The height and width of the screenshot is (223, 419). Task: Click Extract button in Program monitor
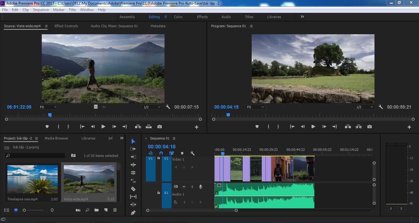click(x=359, y=127)
